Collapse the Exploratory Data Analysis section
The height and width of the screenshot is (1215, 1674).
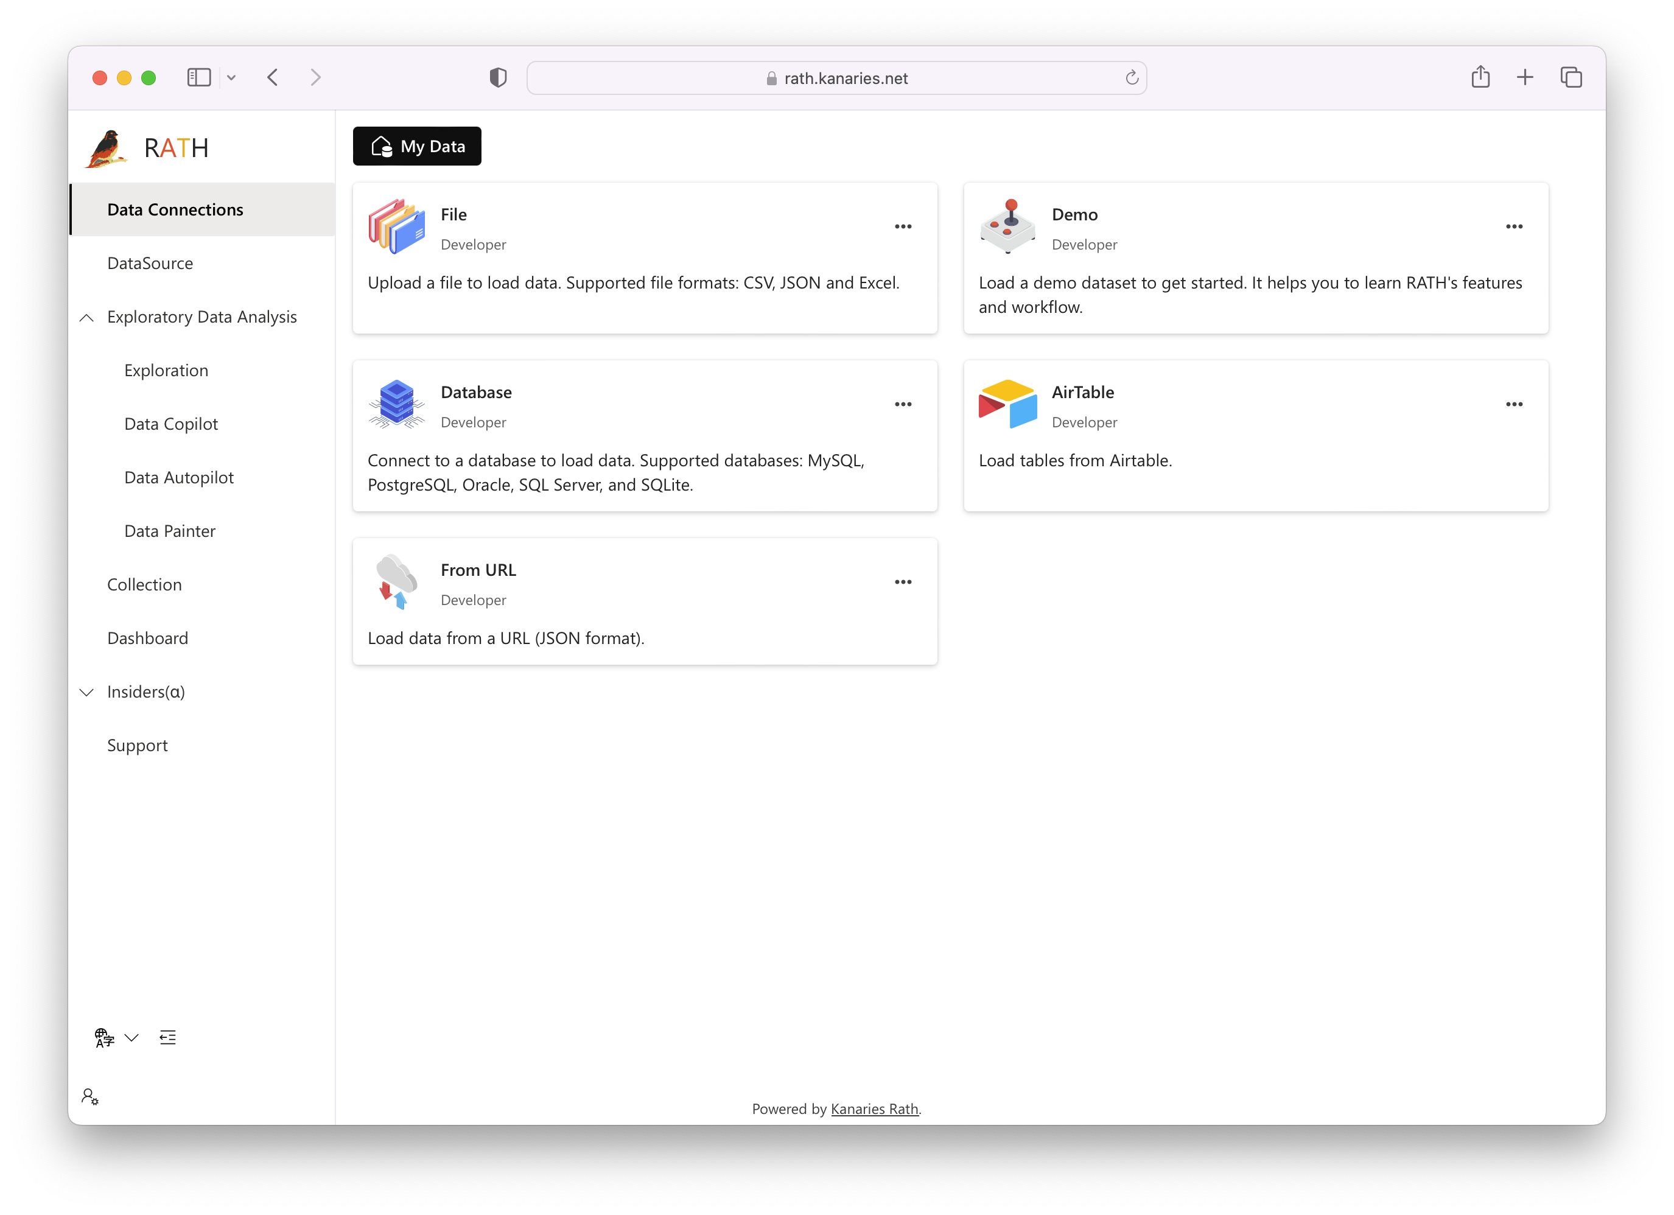click(x=87, y=317)
